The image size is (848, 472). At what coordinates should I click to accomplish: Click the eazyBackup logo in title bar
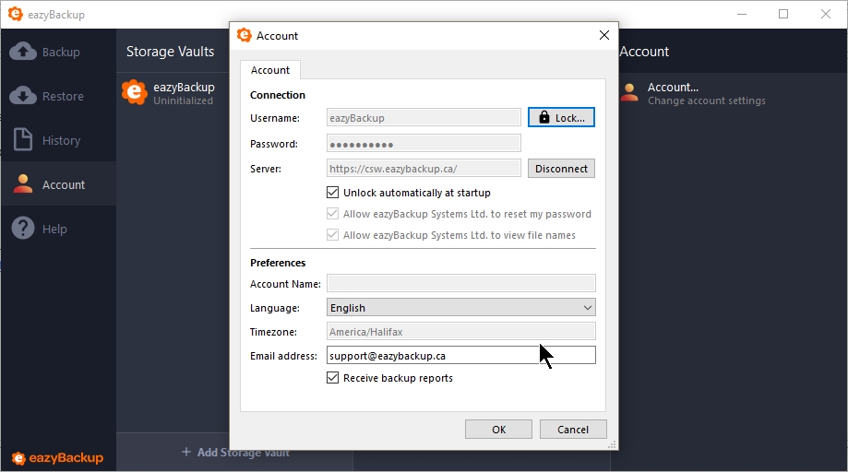15,14
